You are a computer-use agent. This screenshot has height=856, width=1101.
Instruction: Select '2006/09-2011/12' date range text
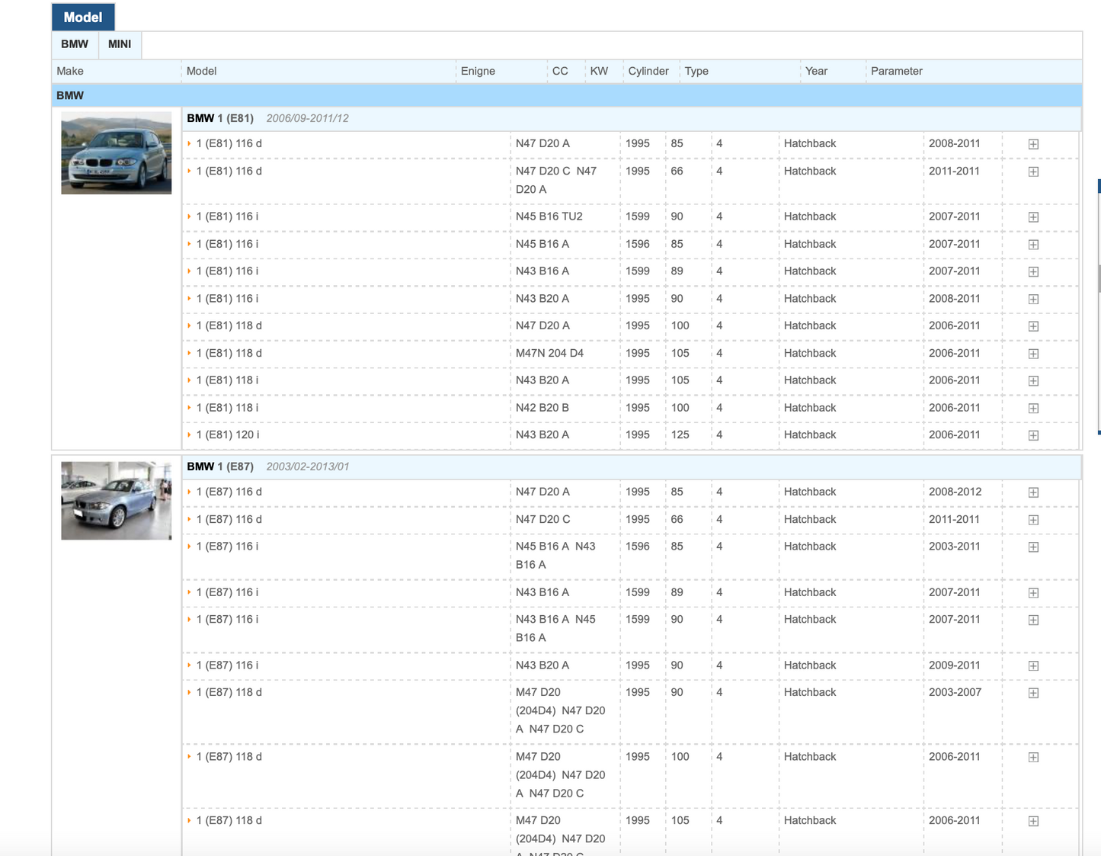tap(308, 118)
